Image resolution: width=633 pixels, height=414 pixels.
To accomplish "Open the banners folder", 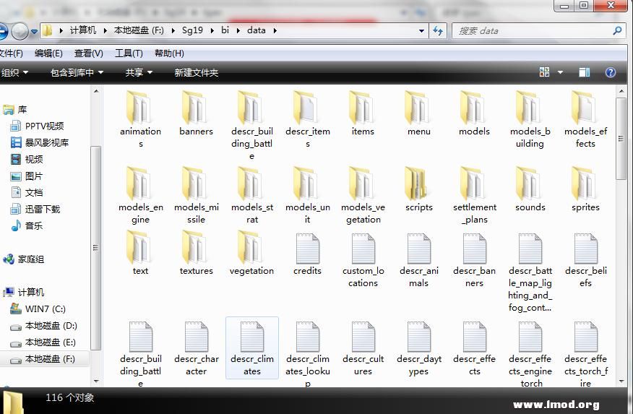I will (196, 113).
